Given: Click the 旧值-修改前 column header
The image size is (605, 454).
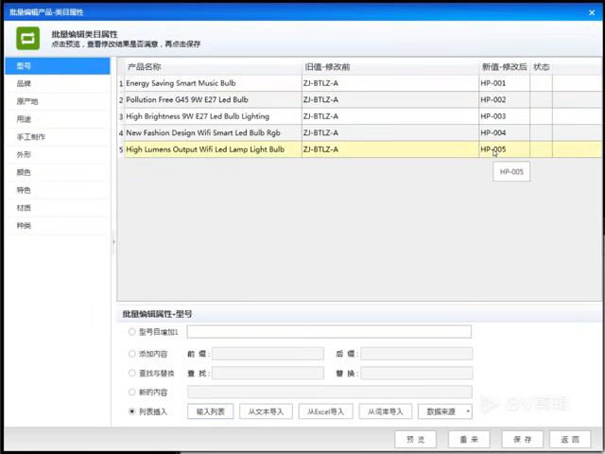Looking at the screenshot, I should (x=390, y=67).
